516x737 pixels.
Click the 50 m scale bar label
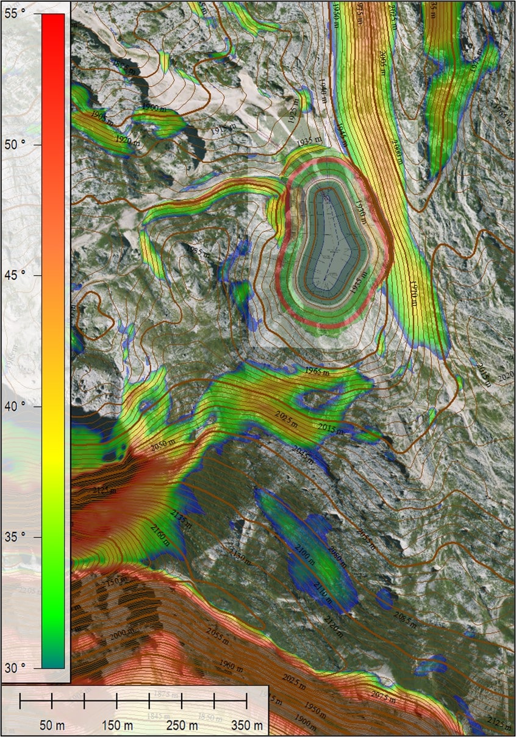(x=52, y=725)
